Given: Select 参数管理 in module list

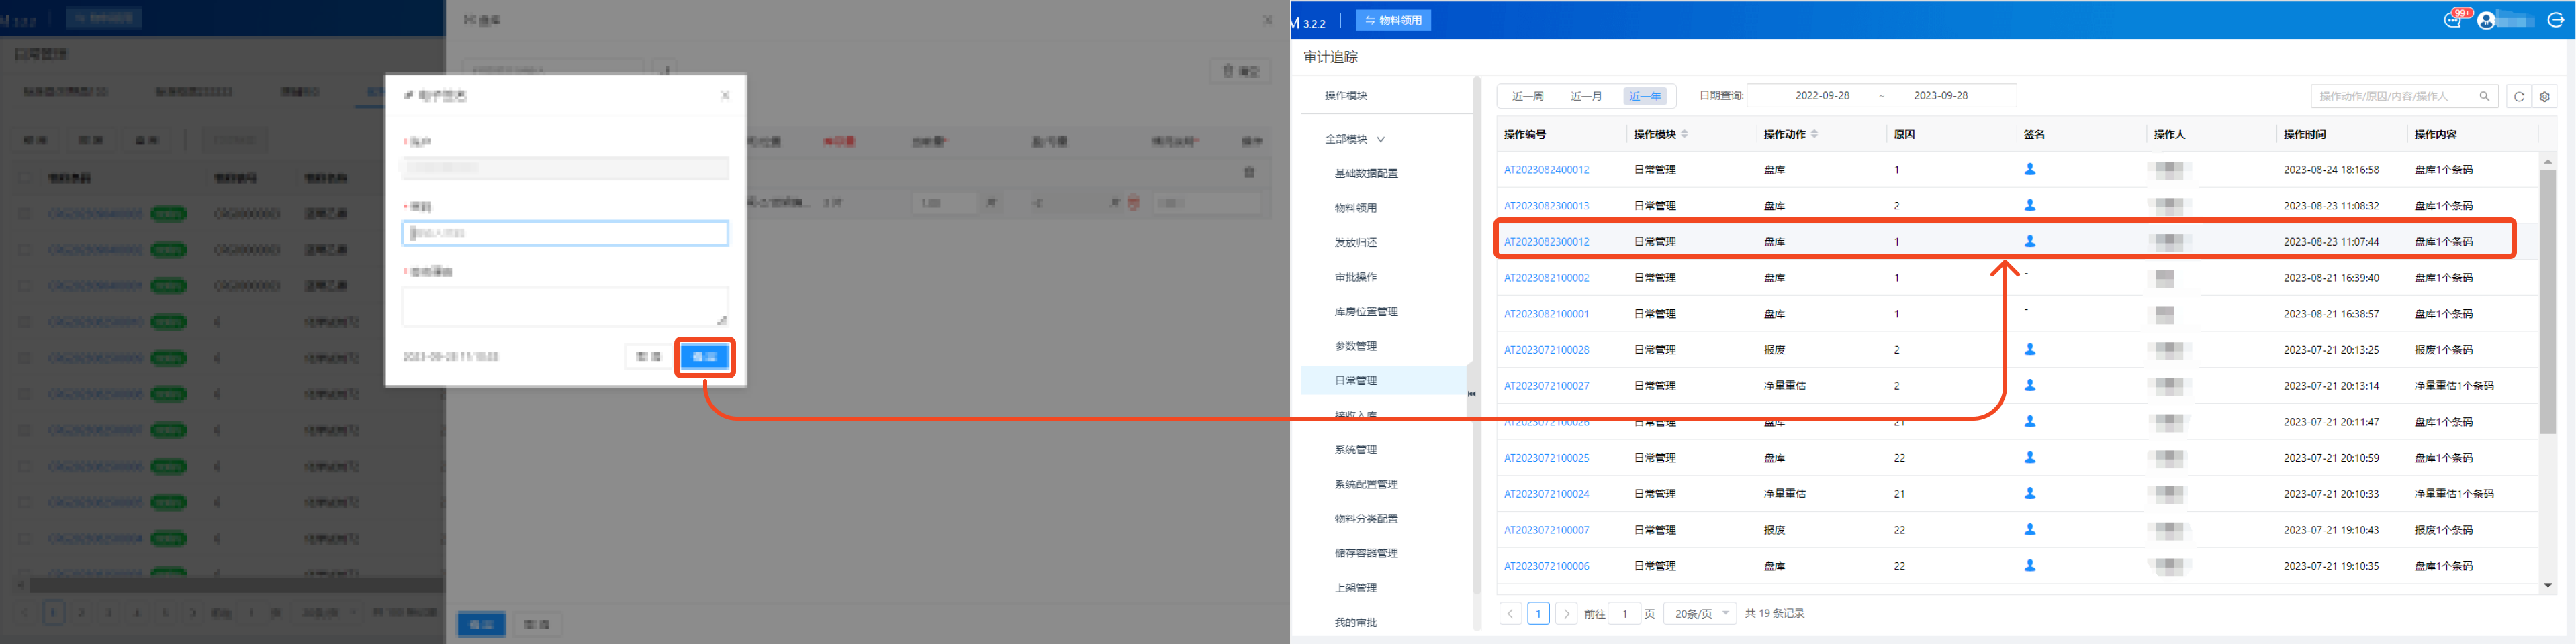Looking at the screenshot, I should 1356,346.
